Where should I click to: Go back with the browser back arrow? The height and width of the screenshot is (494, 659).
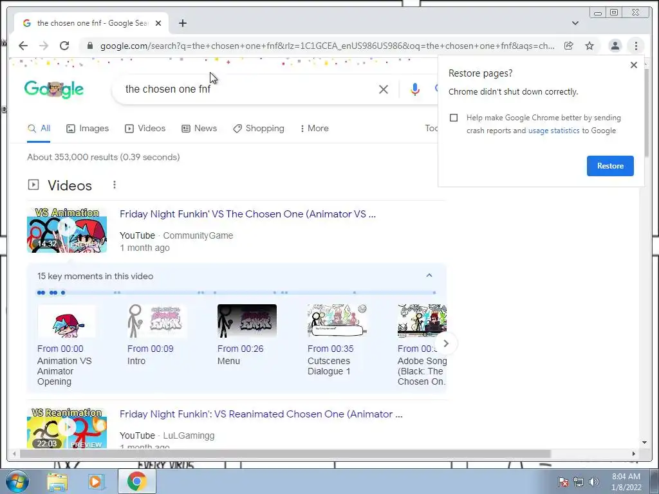(x=23, y=46)
